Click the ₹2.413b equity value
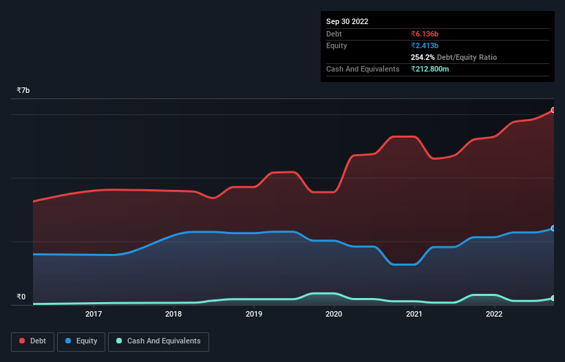 tap(425, 45)
